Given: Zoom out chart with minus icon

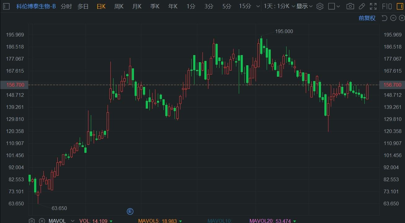Looking at the screenshot, I should (393, 18).
